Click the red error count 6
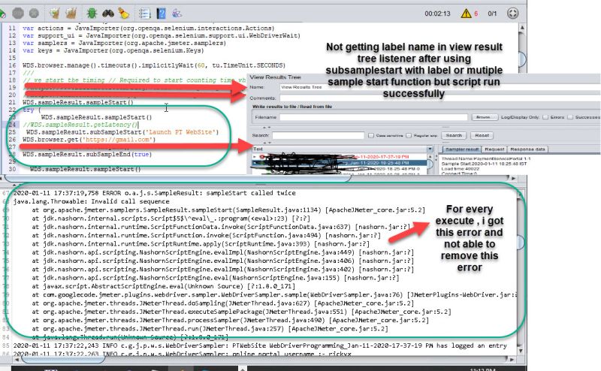This screenshot has width=601, height=371. (x=476, y=14)
